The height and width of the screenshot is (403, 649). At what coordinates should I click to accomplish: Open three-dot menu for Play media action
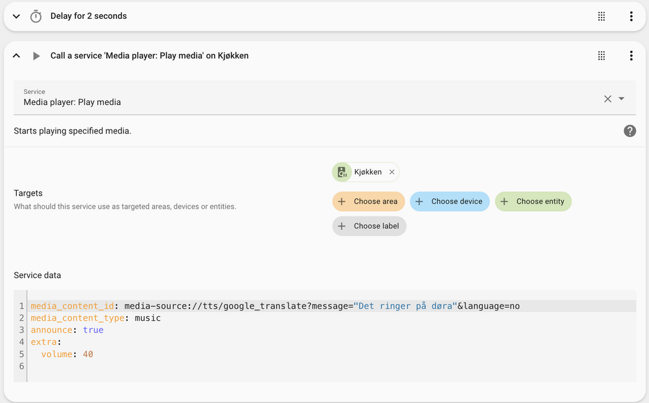pos(631,56)
